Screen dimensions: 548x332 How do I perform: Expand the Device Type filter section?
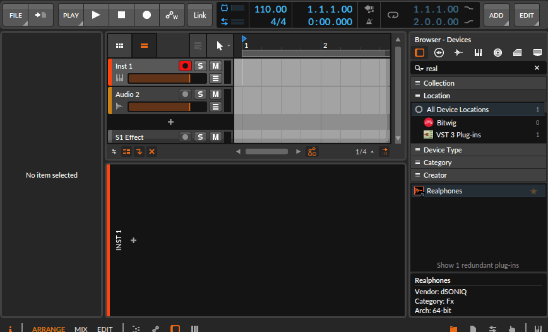pyautogui.click(x=478, y=150)
